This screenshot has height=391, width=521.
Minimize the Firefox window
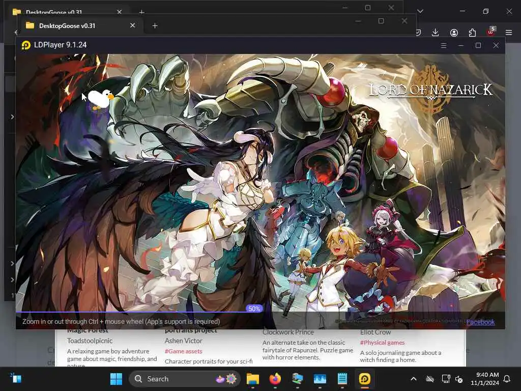tap(462, 11)
